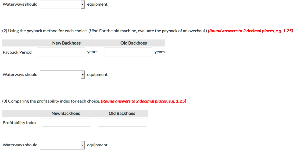Click the Old Backhoes profitability index field

(x=122, y=122)
